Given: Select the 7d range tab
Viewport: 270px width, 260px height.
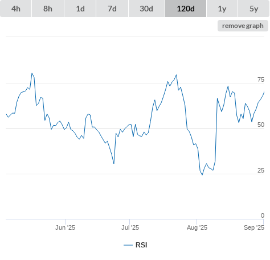Looking at the screenshot, I should pos(112,9).
